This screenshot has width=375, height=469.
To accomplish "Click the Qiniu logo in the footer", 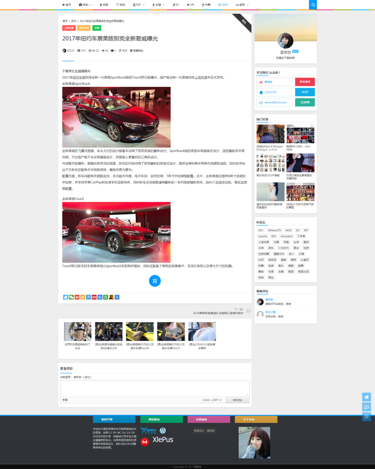I will pyautogui.click(x=148, y=430).
